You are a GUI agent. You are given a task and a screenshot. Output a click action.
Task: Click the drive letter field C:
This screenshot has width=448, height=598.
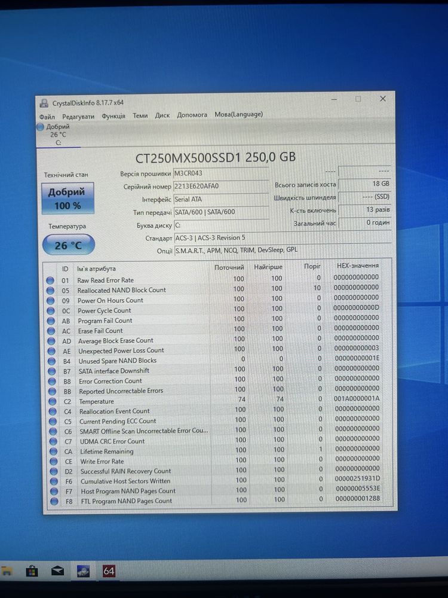point(222,225)
